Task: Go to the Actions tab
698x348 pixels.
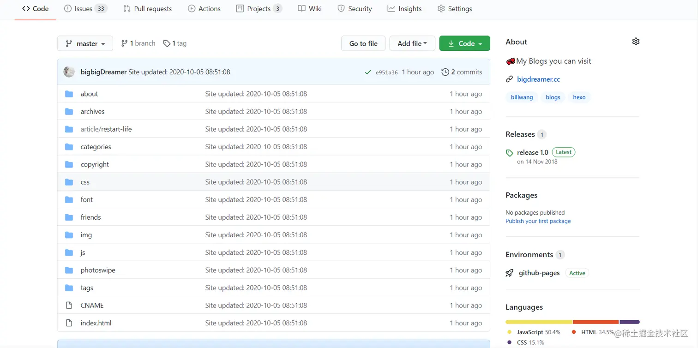Action: pyautogui.click(x=204, y=9)
